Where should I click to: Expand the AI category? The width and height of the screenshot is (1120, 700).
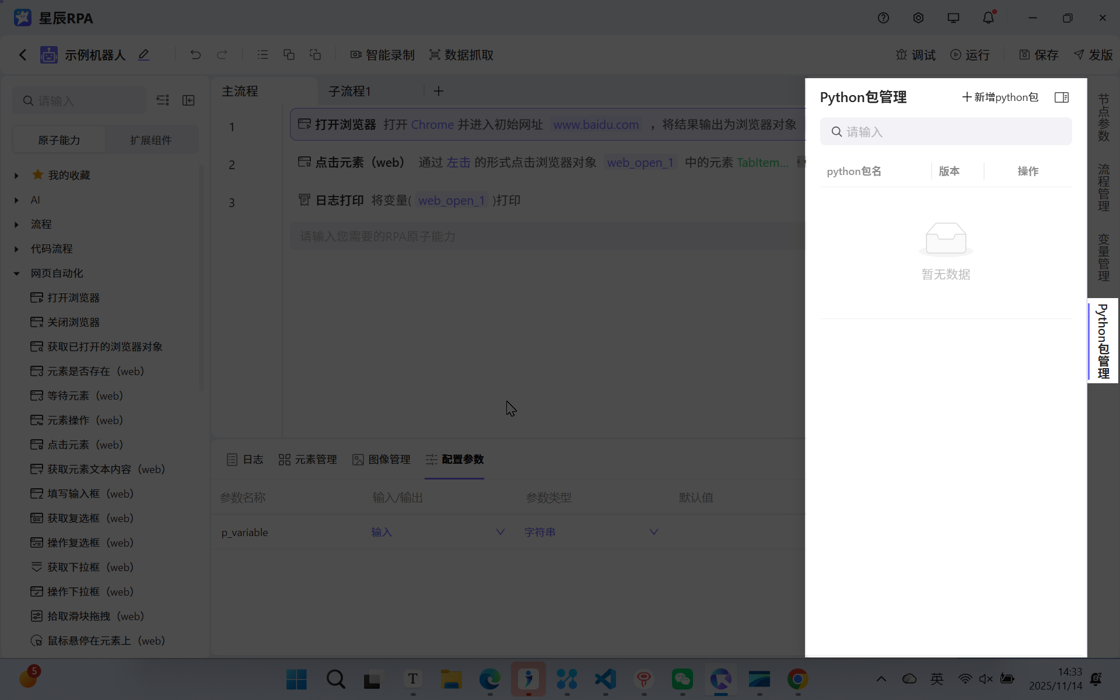[16, 199]
